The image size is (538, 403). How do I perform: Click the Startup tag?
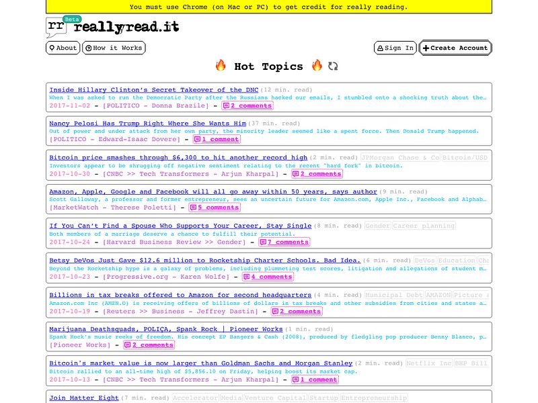[323, 398]
